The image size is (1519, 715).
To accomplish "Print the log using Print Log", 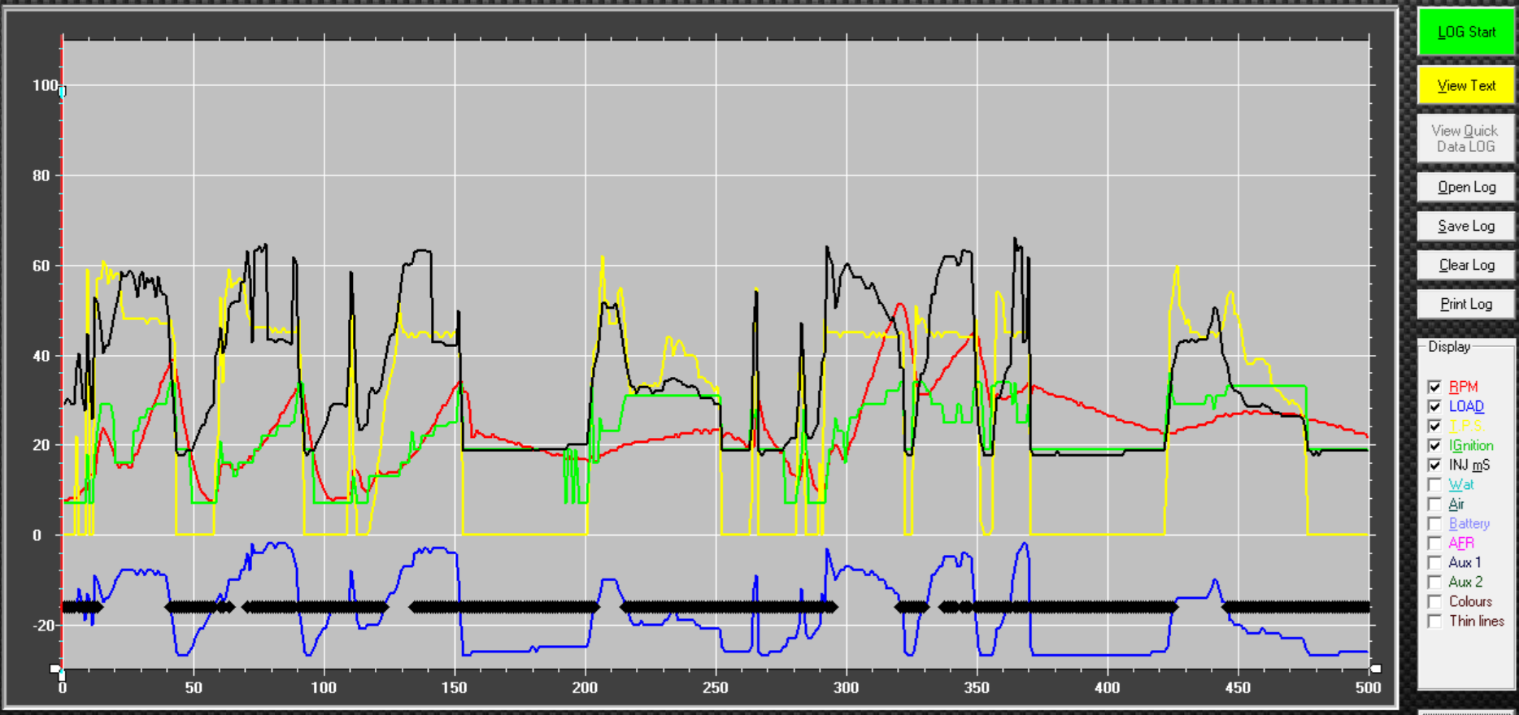I will pyautogui.click(x=1466, y=304).
